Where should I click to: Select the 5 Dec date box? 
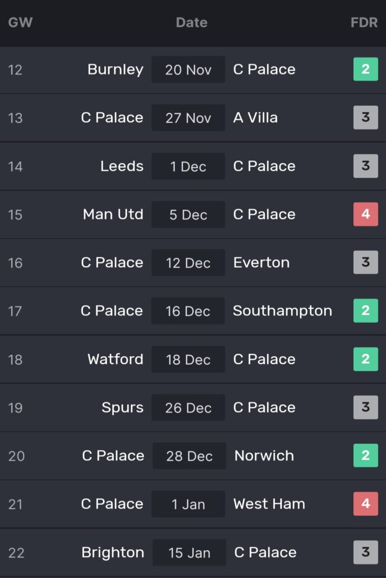coord(188,214)
